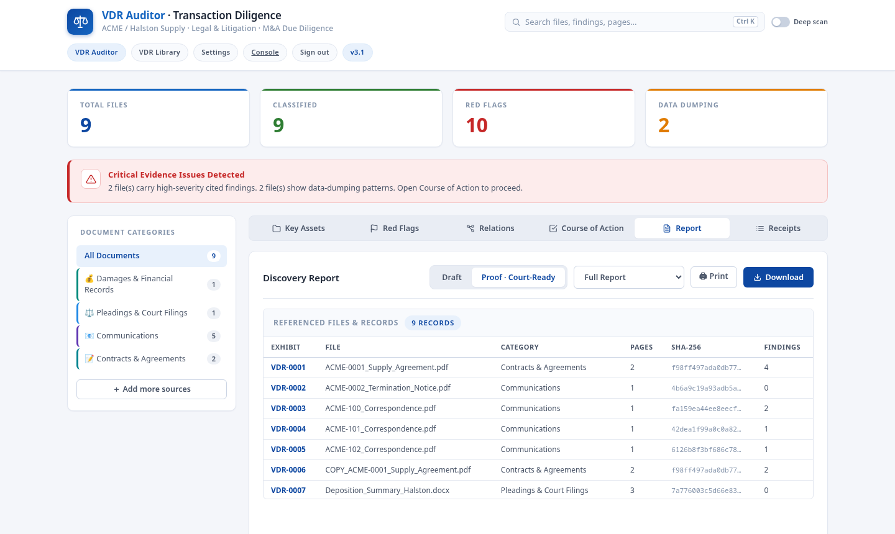Screen dimensions: 895x534
Task: Download the discovery report
Action: tap(778, 277)
